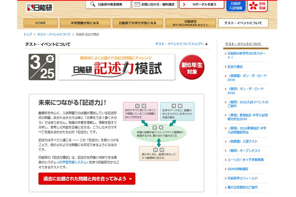
Task: Click the 3/25 date badge image
Action: point(42,67)
